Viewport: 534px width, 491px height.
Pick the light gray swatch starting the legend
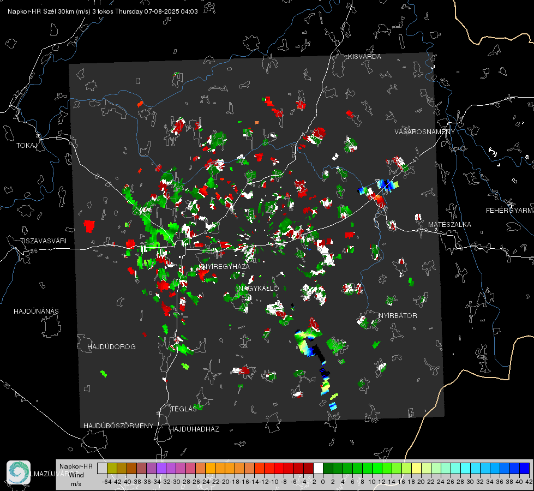click(102, 468)
